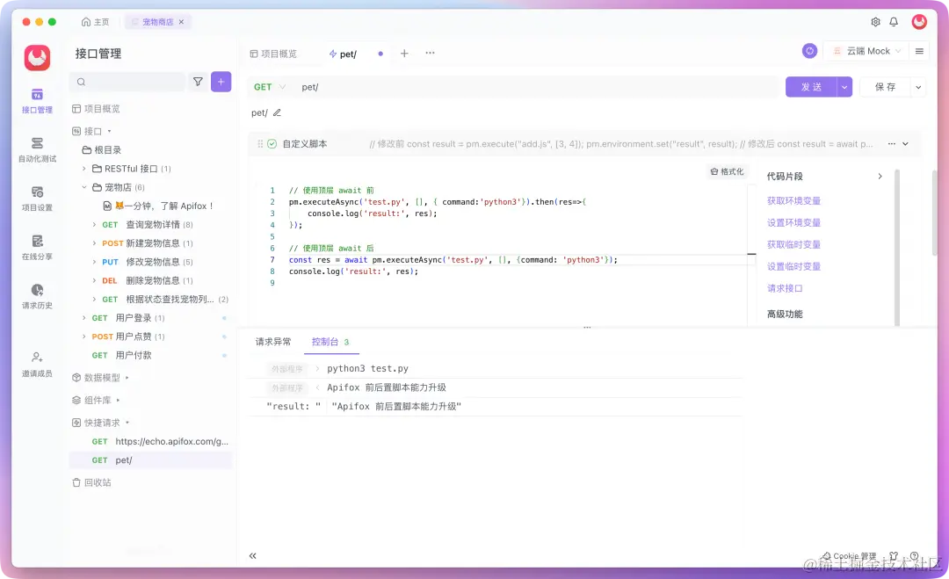Viewport: 949px width, 579px height.
Task: Open GET 用户登录 in the tree
Action: pos(127,318)
